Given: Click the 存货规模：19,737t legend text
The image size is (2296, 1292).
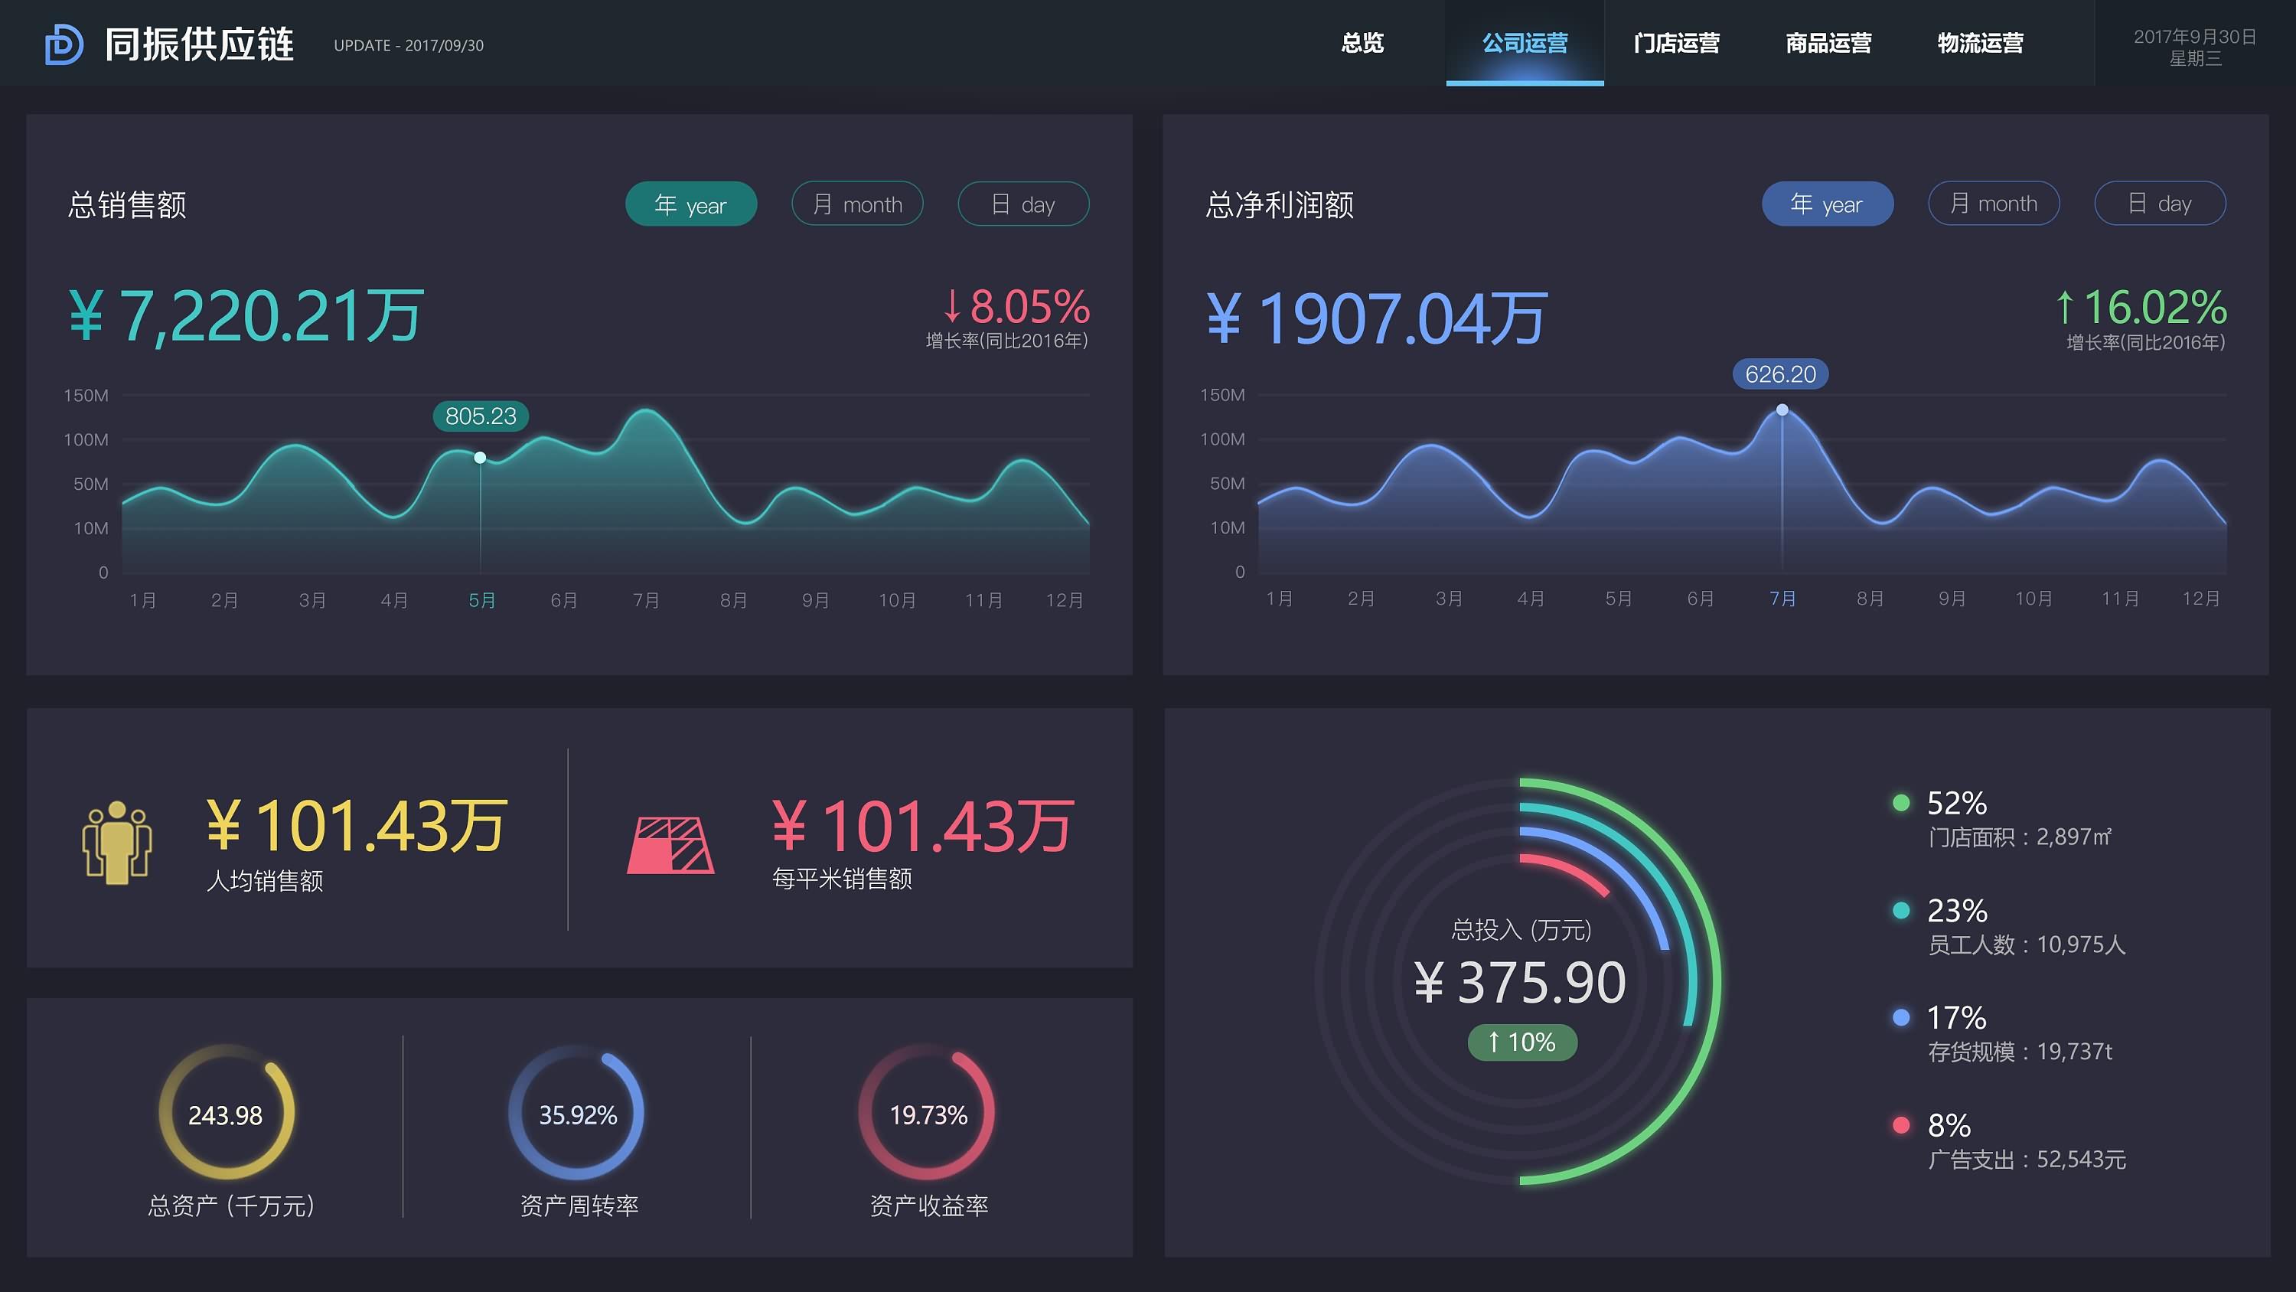Looking at the screenshot, I should point(2020,1052).
